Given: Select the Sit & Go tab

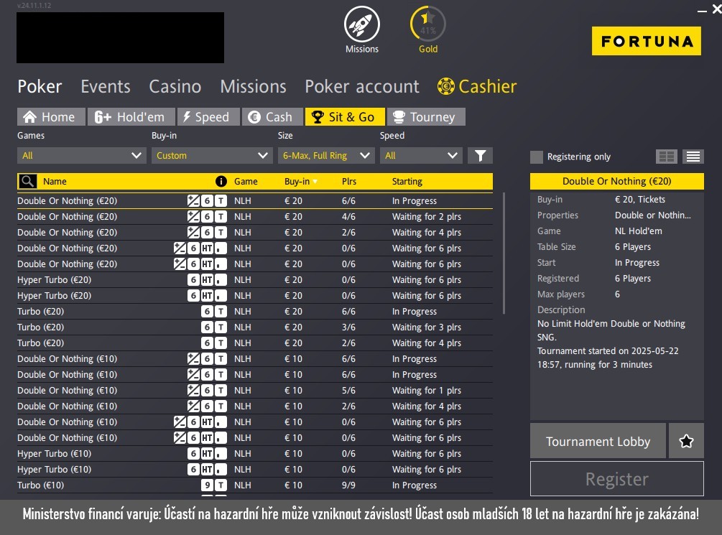Looking at the screenshot, I should [345, 117].
